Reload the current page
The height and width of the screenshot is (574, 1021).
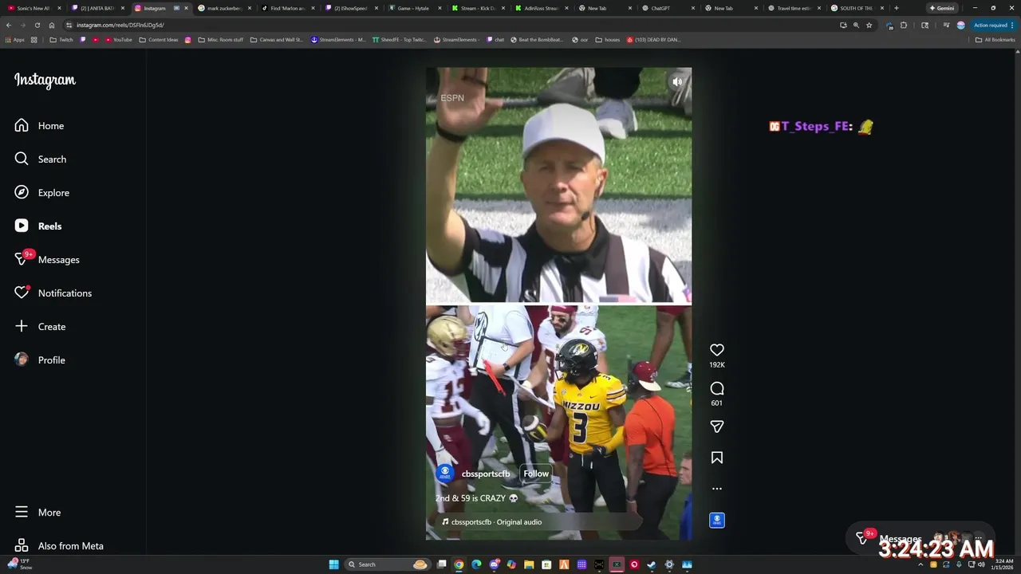[x=37, y=25]
